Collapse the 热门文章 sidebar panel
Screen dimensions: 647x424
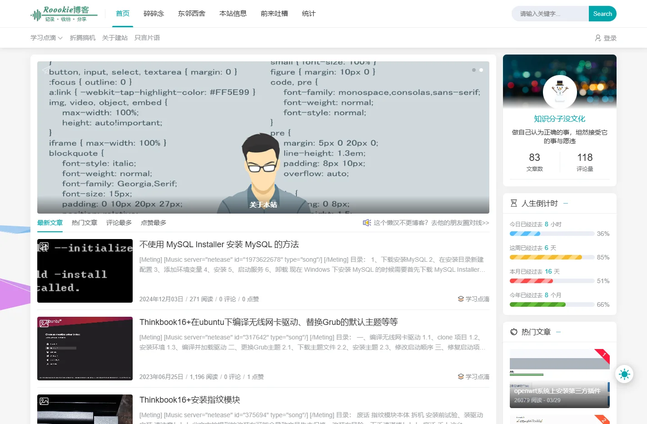coord(558,332)
